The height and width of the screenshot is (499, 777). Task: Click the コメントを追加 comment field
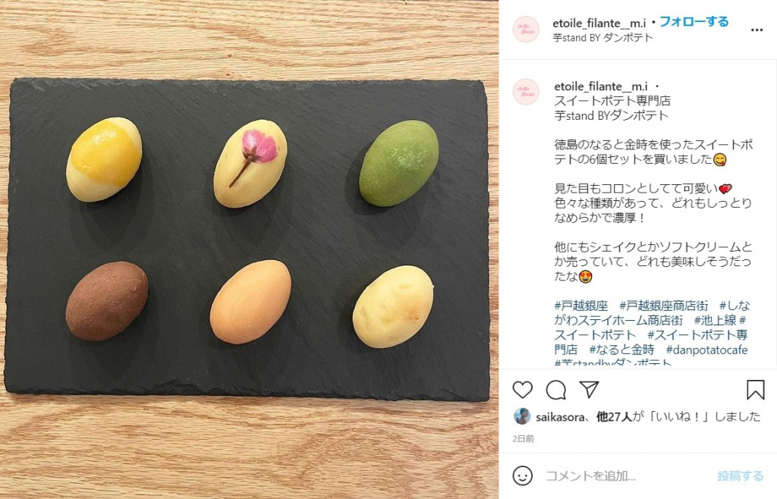627,476
